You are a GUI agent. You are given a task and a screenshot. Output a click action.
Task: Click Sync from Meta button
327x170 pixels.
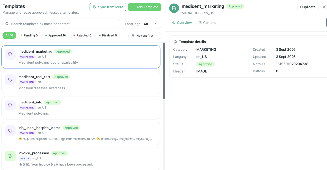[108, 7]
